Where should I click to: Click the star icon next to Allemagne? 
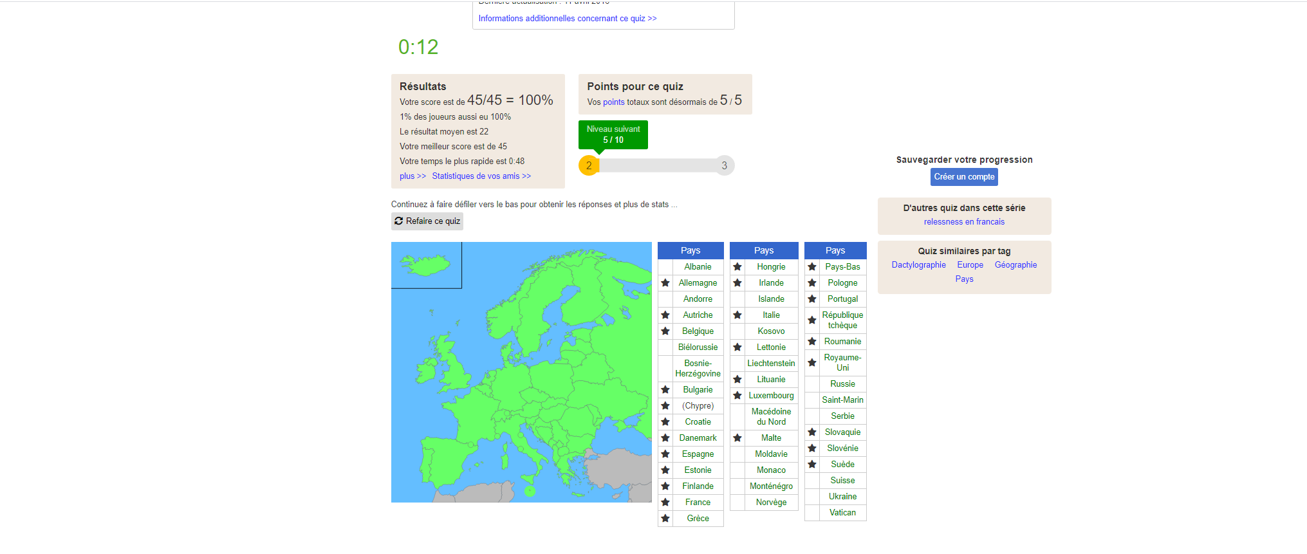[x=665, y=282]
